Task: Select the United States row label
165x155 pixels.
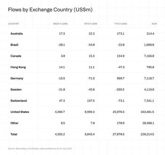Action: pos(20,112)
